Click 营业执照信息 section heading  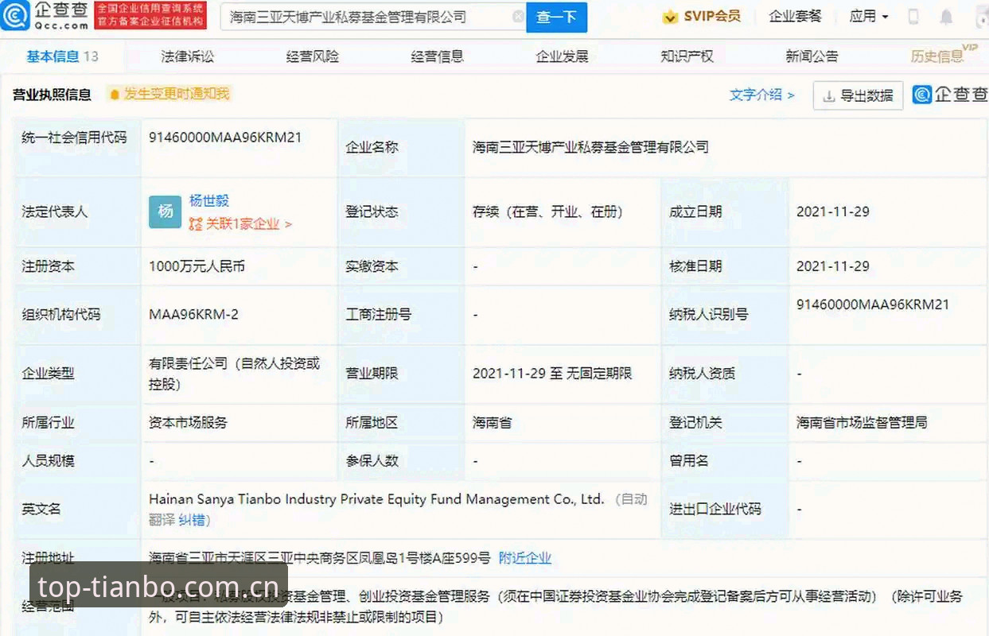(x=52, y=95)
